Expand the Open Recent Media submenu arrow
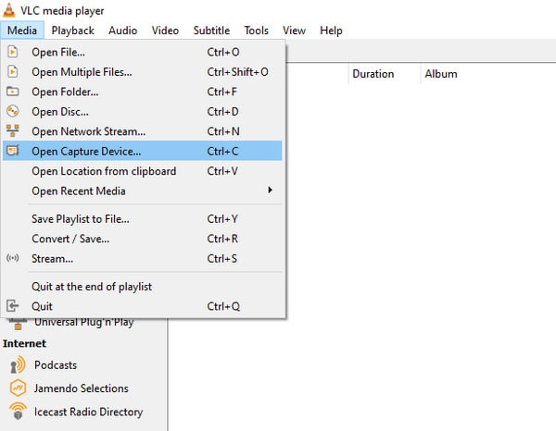Screen dimensions: 556x431 (x=270, y=190)
